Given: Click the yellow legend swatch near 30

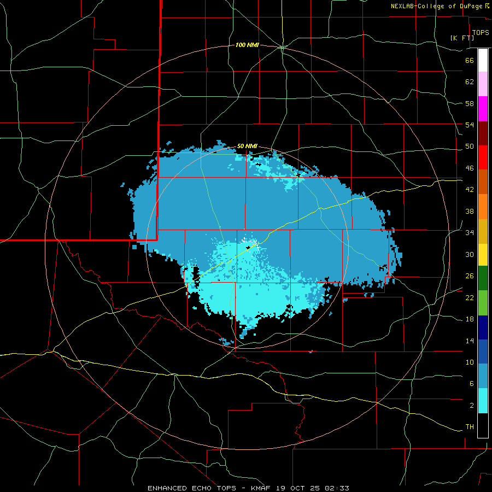Looking at the screenshot, I should (x=483, y=255).
